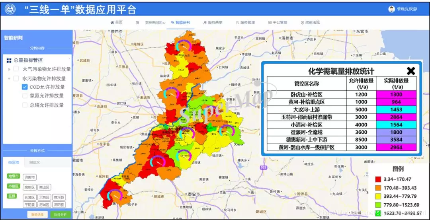
Task: Click the icon beside 平台管理
Action: coord(270,22)
